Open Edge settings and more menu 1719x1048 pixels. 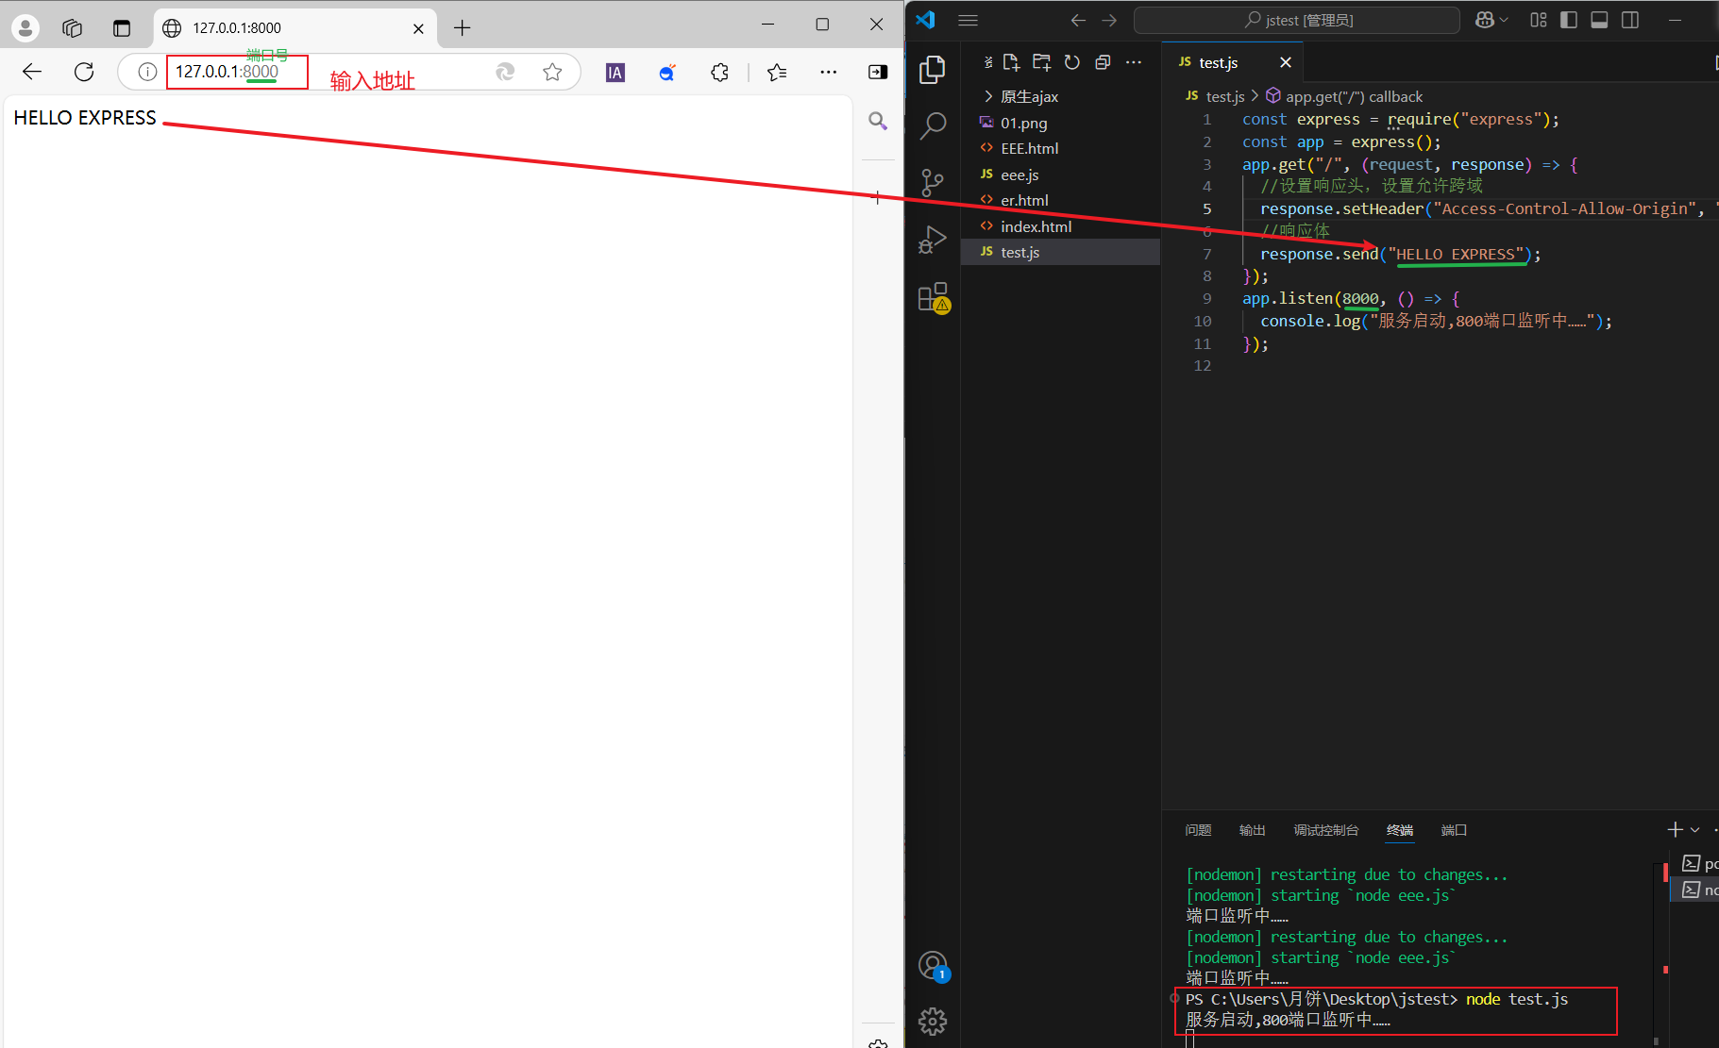[x=828, y=72]
